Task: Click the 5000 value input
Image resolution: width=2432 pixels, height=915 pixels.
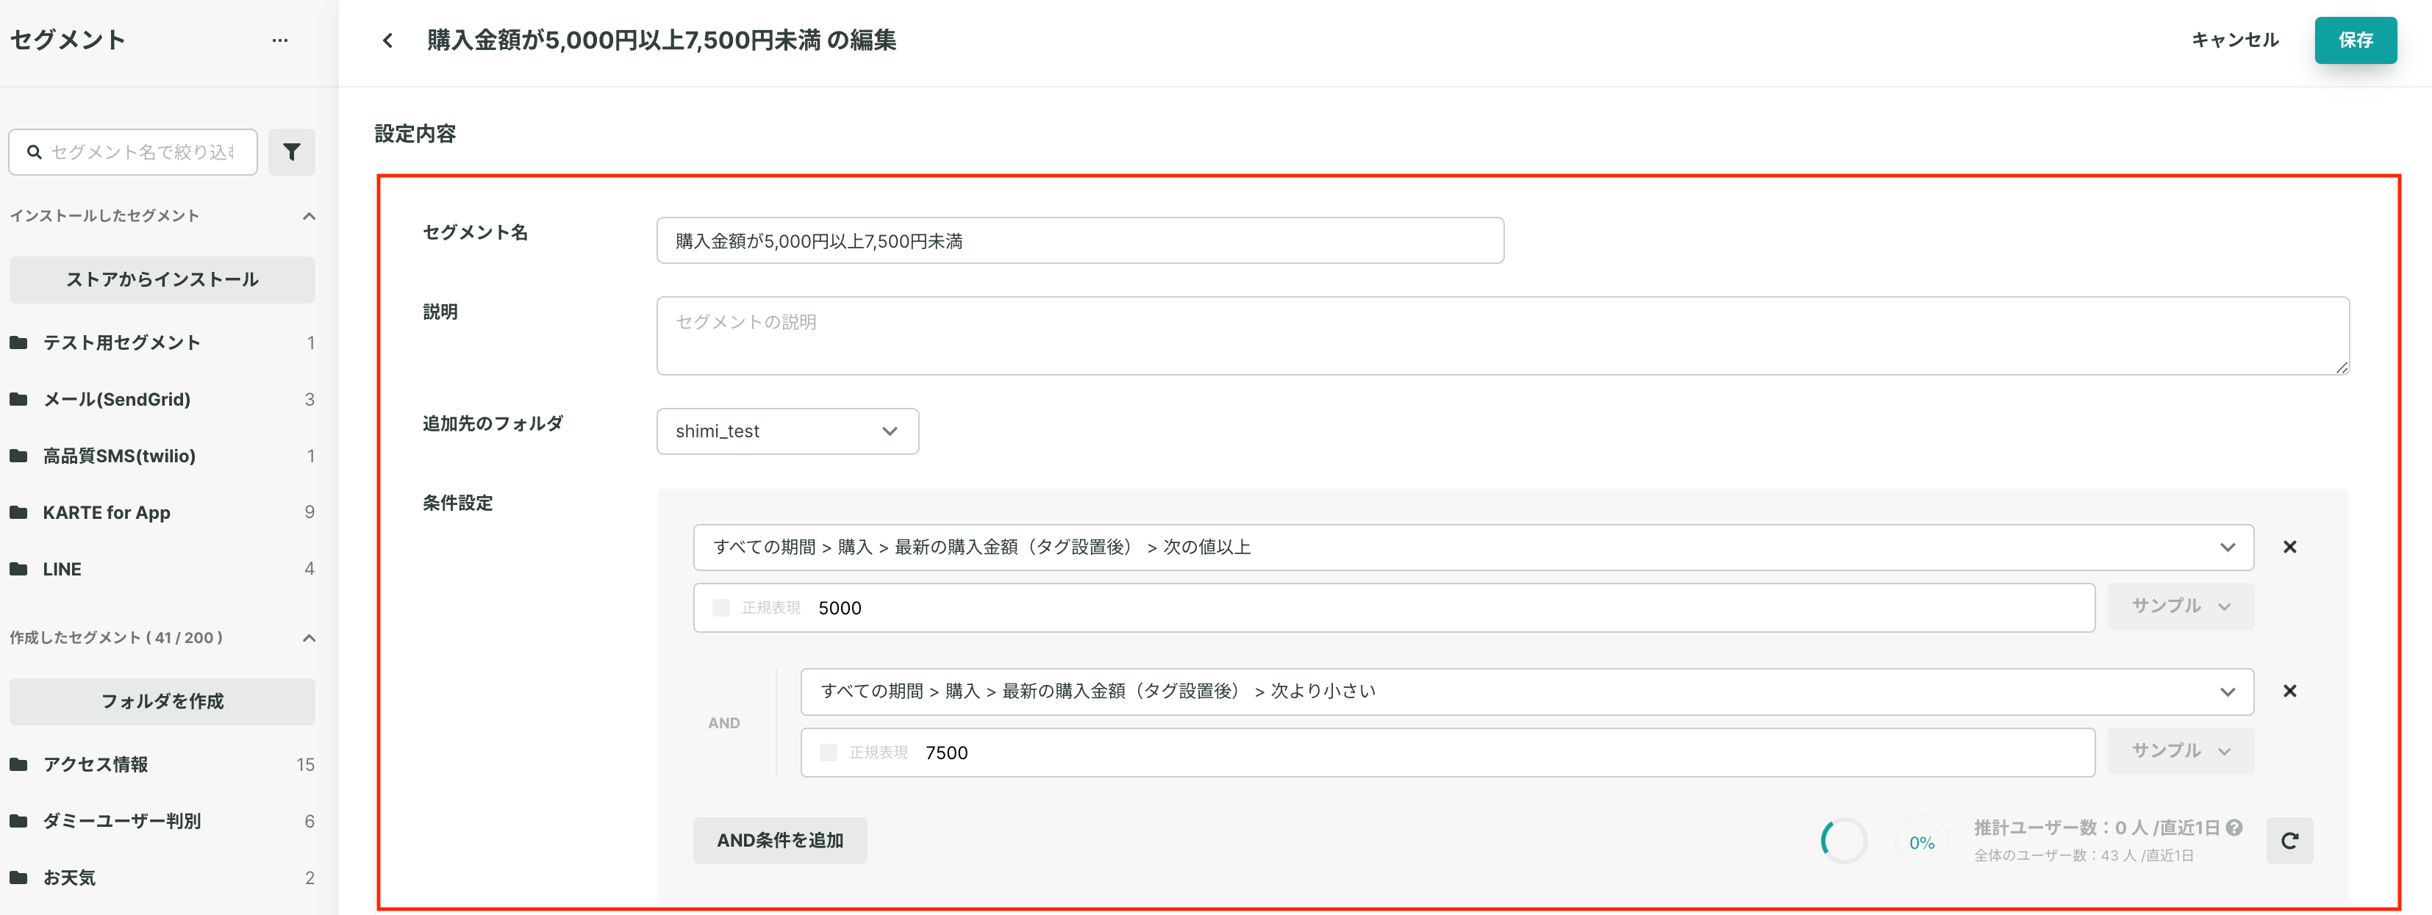Action: (x=1393, y=608)
